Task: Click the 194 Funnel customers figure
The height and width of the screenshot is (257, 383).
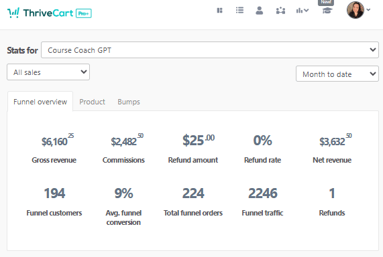Action: point(54,193)
